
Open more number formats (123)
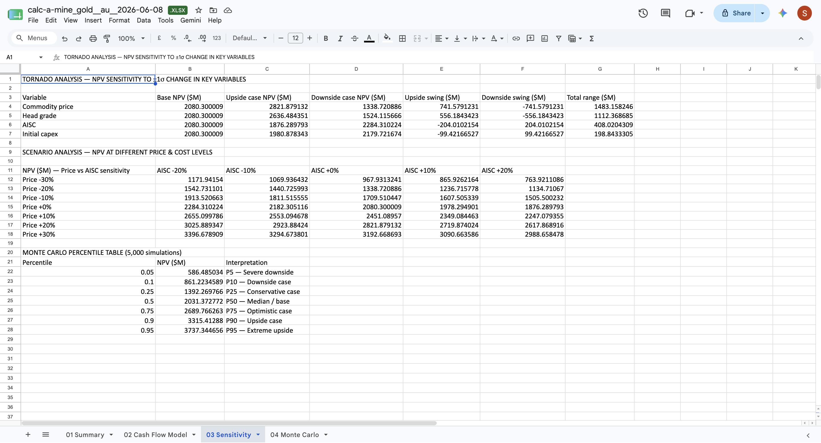tap(217, 38)
